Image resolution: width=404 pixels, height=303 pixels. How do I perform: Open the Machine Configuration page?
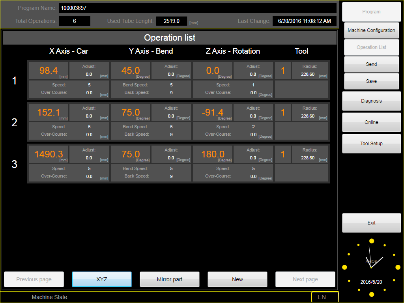click(371, 30)
